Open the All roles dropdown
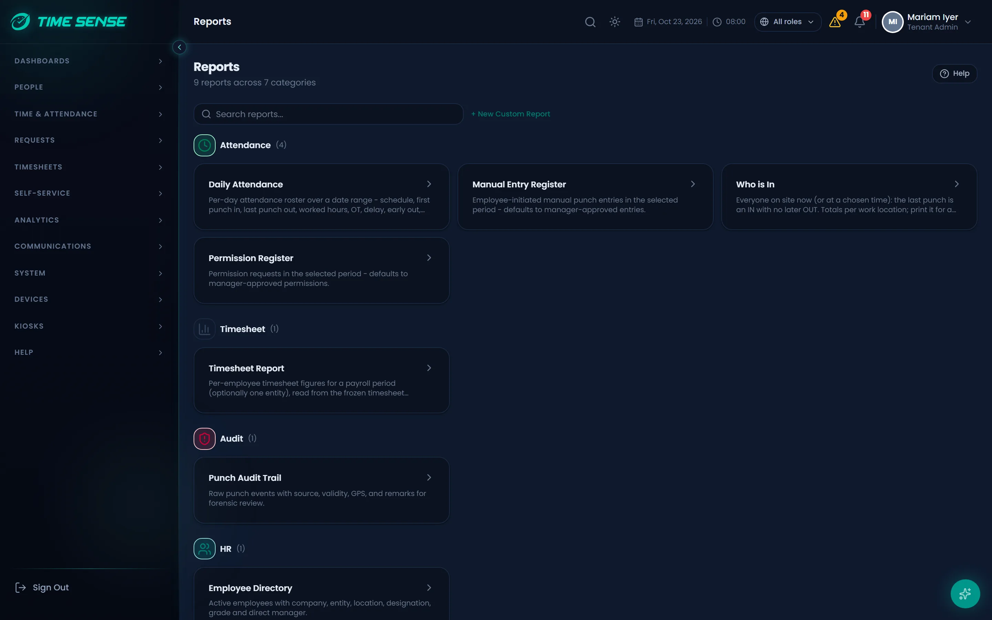The height and width of the screenshot is (620, 992). click(x=787, y=22)
